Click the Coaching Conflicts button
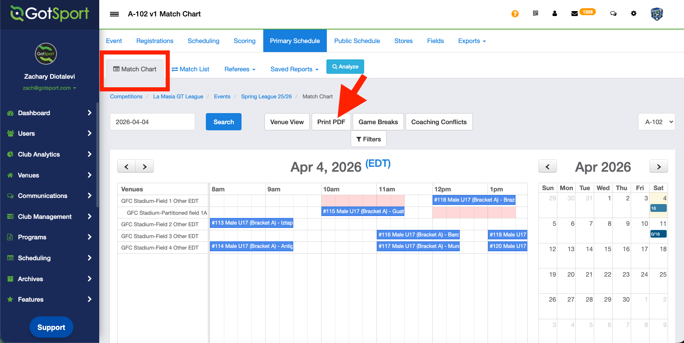Viewport: 684px width, 343px height. (x=439, y=122)
